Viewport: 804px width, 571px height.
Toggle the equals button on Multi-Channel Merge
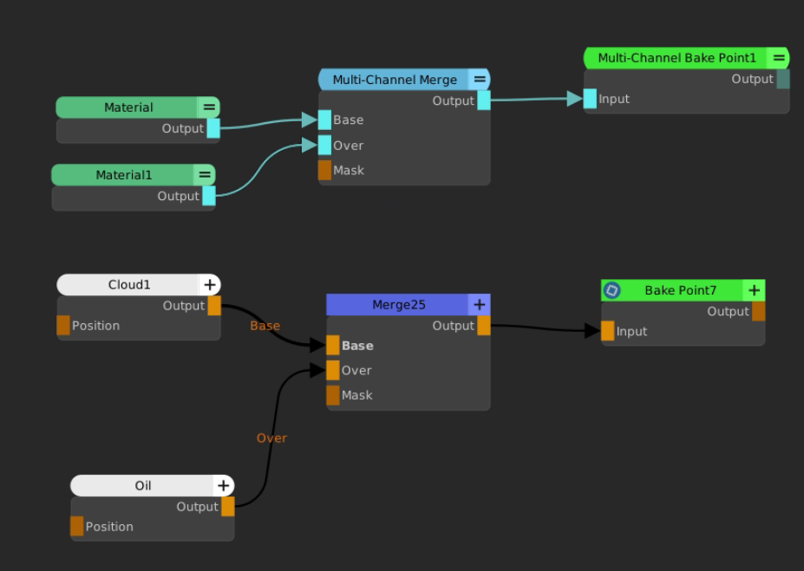pyautogui.click(x=479, y=80)
